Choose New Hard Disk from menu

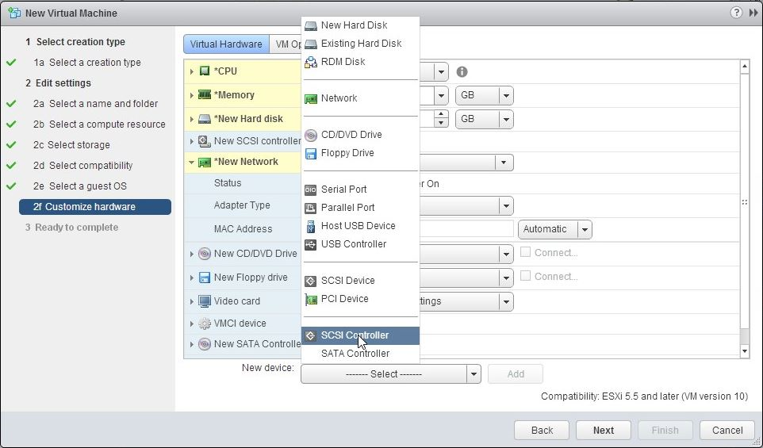pyautogui.click(x=360, y=25)
